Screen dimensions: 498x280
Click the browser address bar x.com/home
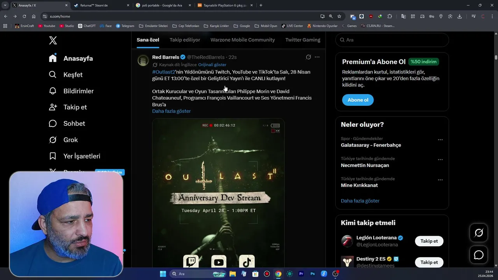click(x=179, y=16)
